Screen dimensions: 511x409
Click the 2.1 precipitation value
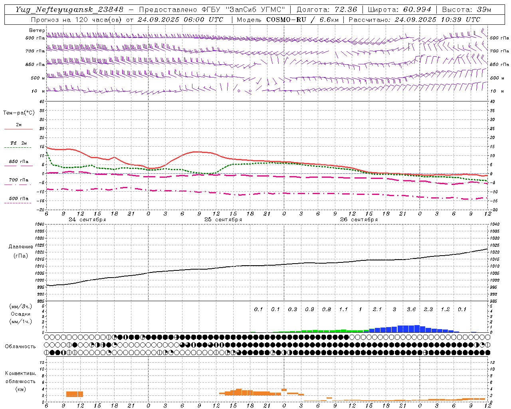[x=377, y=310]
